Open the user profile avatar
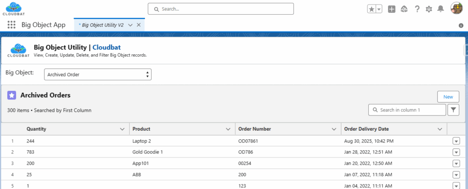This screenshot has width=468, height=189. 457,9
